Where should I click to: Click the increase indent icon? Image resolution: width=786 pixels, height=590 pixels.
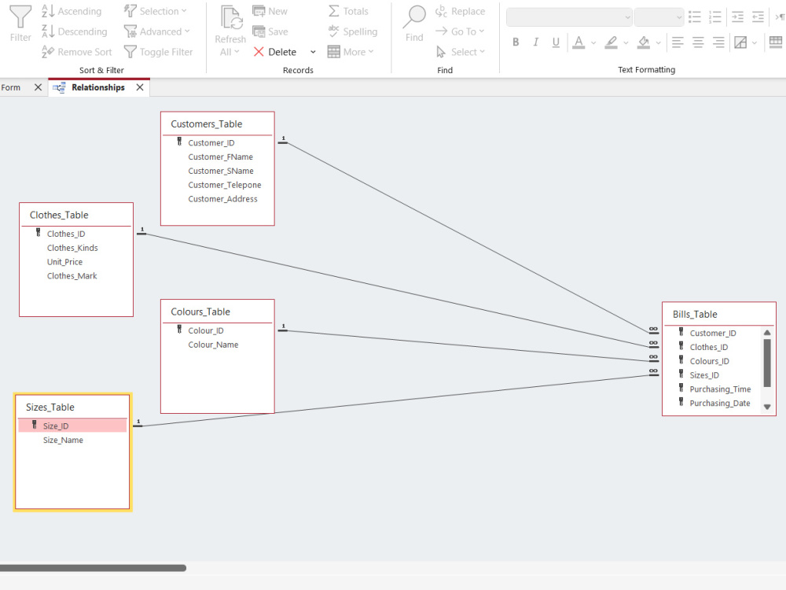tap(737, 17)
